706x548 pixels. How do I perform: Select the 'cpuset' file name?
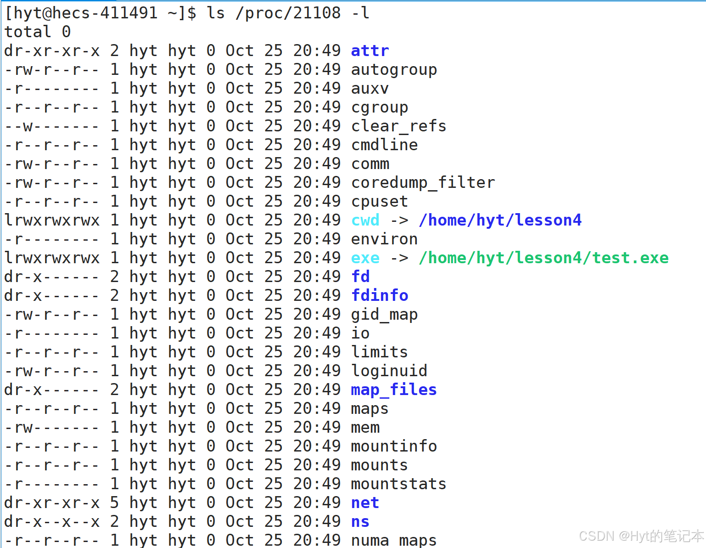(380, 201)
